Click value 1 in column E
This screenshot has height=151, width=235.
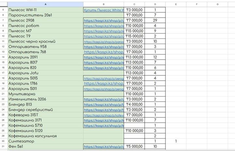click(176, 141)
